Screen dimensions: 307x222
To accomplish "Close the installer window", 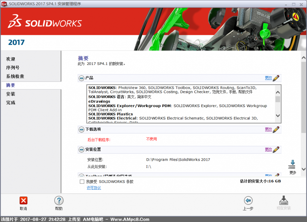I will [x=301, y=4].
